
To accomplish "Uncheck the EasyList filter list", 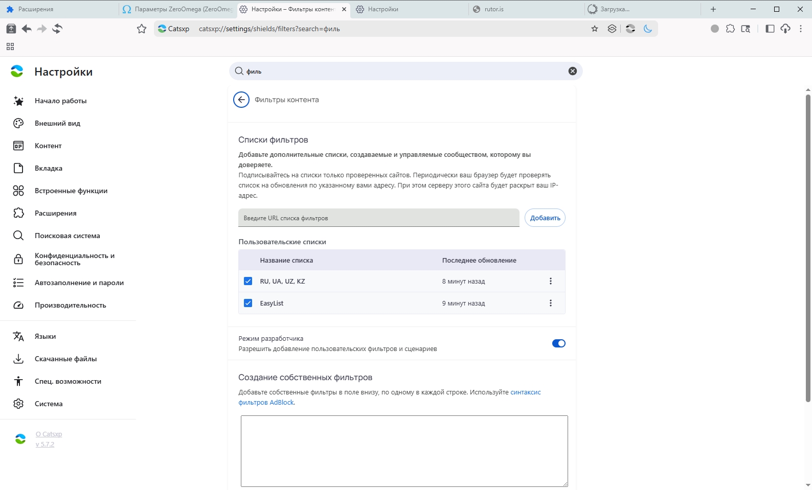I will [248, 303].
